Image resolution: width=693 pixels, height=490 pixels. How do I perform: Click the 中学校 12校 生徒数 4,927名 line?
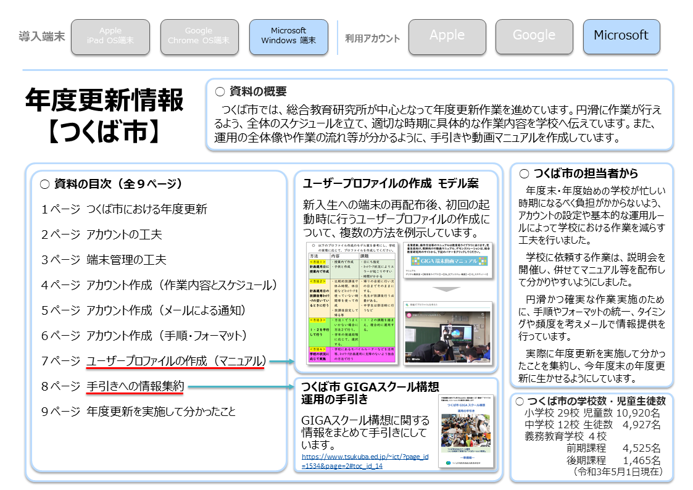(592, 425)
